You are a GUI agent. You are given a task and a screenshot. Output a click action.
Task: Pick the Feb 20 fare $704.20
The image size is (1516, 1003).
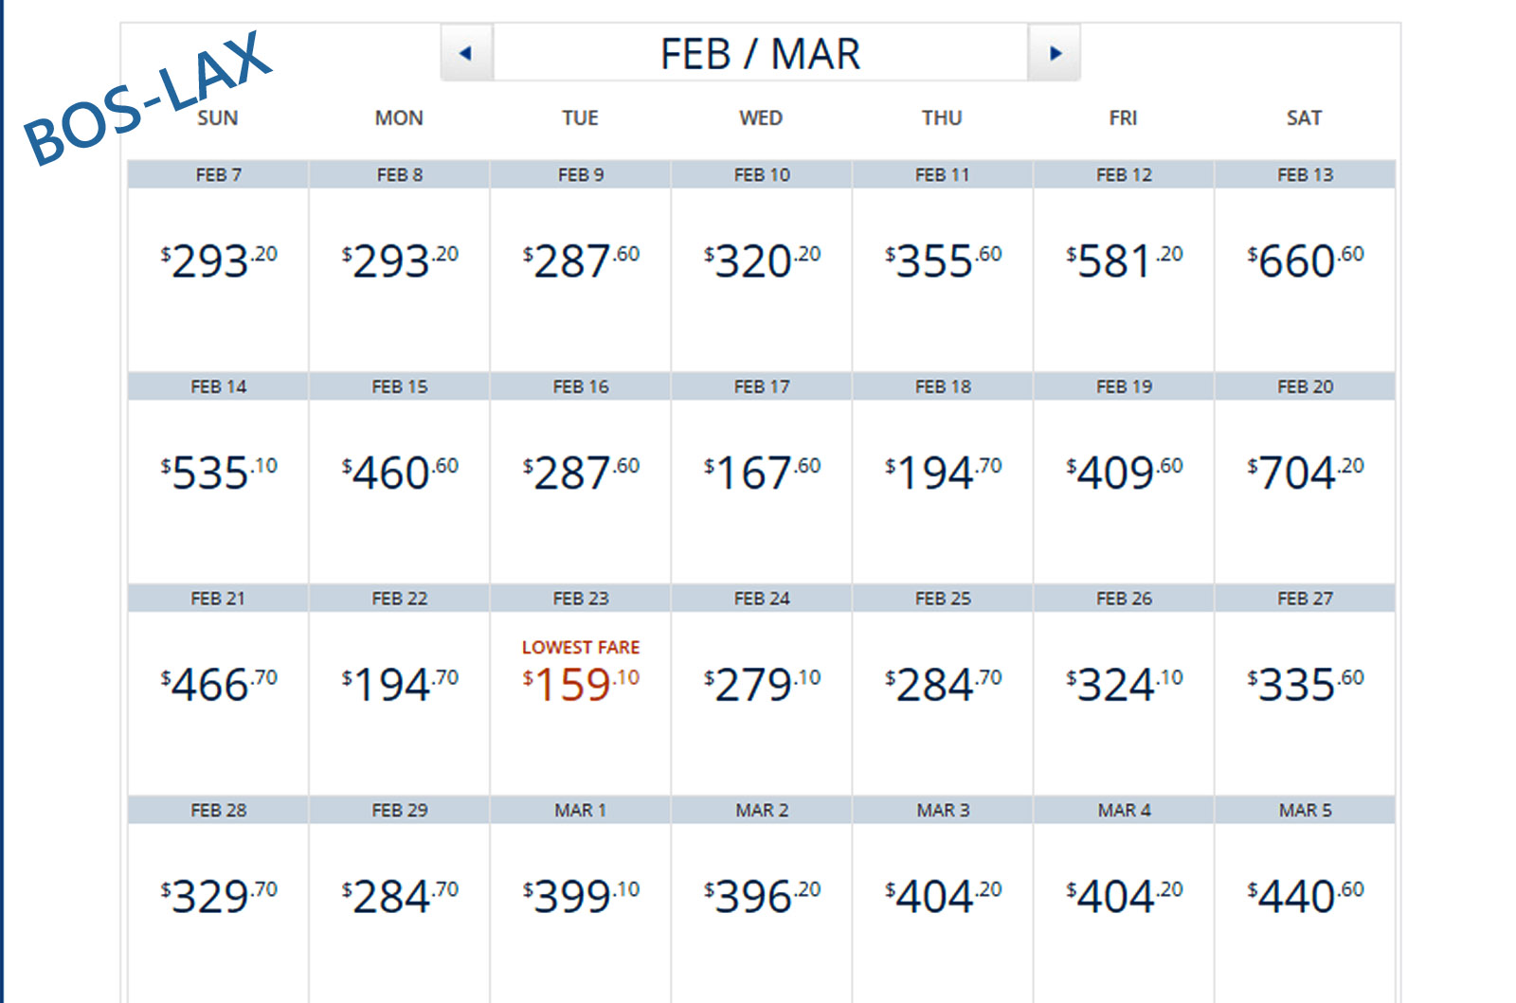[x=1305, y=472]
